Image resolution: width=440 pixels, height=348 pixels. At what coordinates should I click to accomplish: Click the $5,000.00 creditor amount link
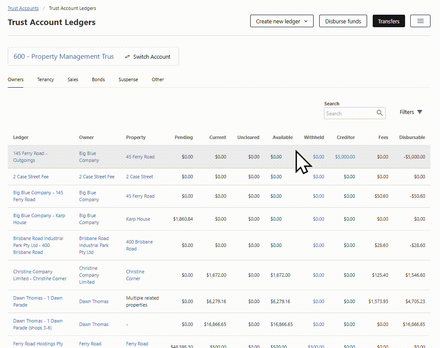345,157
